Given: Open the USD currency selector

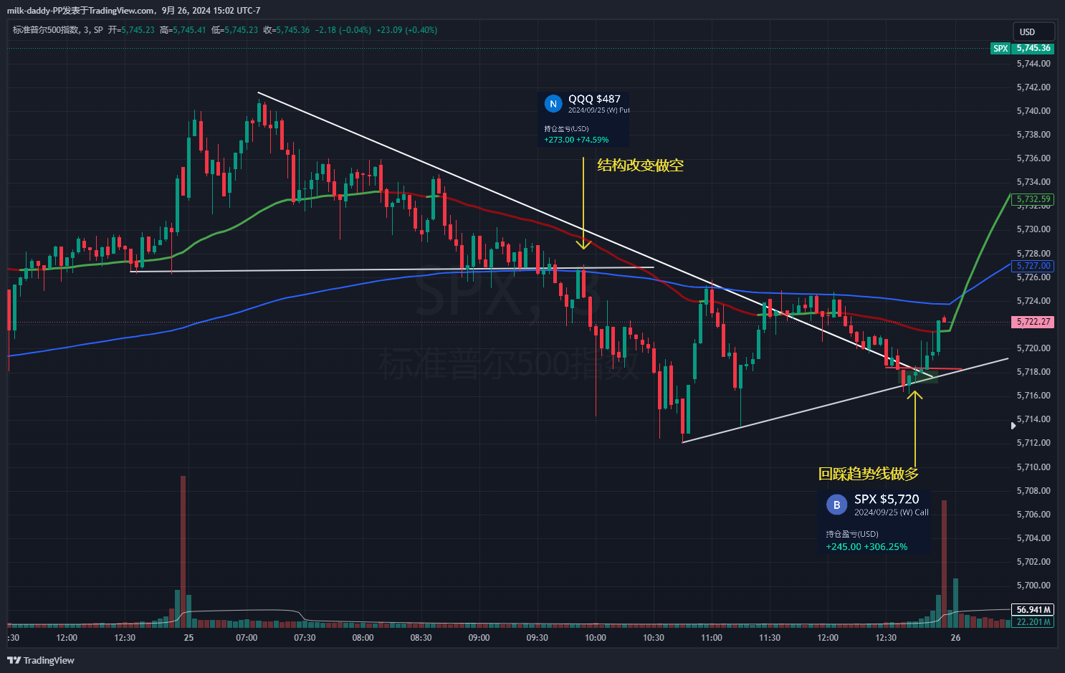Looking at the screenshot, I should coord(1033,32).
